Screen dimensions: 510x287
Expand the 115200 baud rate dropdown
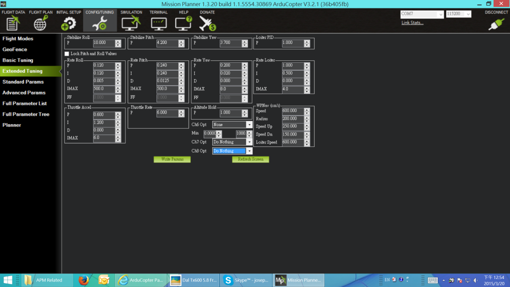(x=468, y=14)
